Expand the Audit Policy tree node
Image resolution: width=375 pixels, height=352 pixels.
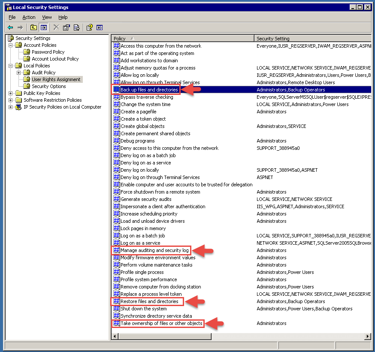(19, 73)
